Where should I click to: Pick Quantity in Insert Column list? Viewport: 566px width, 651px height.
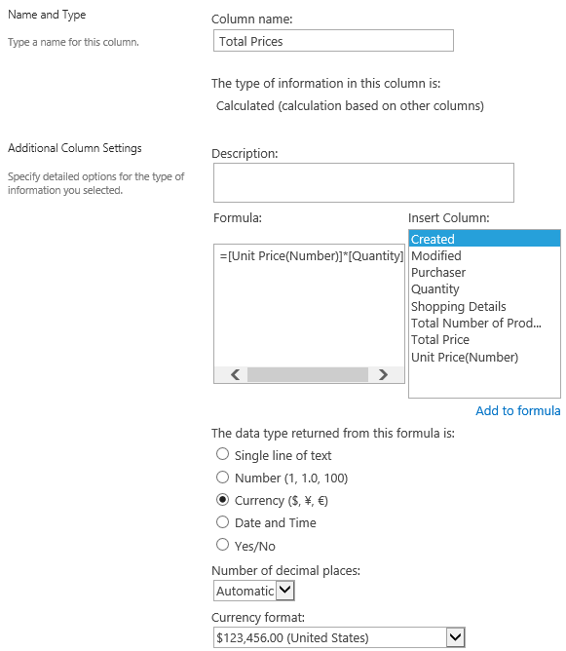click(x=484, y=289)
